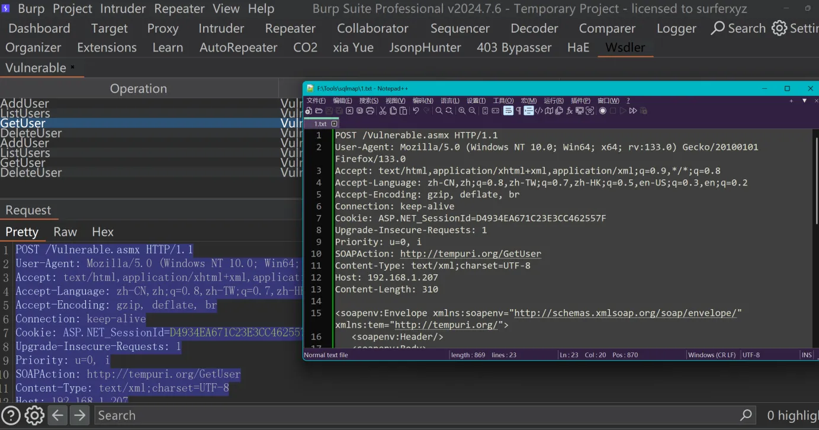Click Notepad++ Close document toolbar icon
This screenshot has width=819, height=430.
coord(349,111)
